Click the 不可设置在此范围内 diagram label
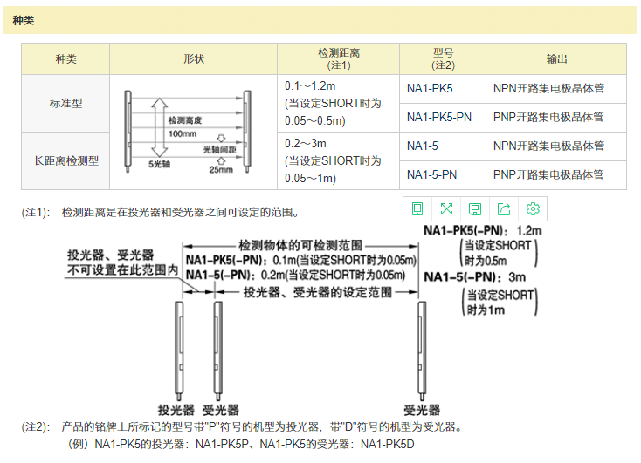 coord(122,270)
